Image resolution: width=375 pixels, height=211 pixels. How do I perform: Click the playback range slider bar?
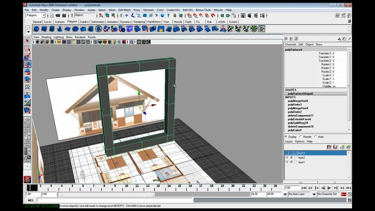pos(107,194)
